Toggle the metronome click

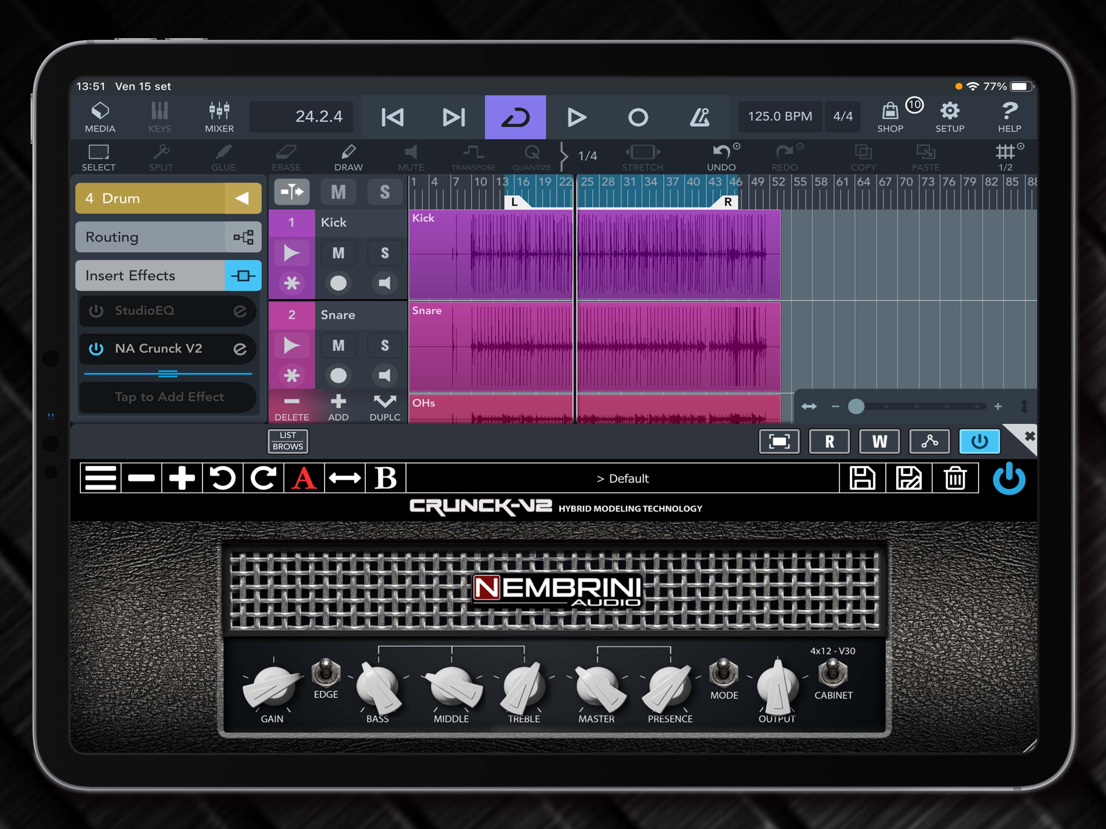[x=700, y=117]
